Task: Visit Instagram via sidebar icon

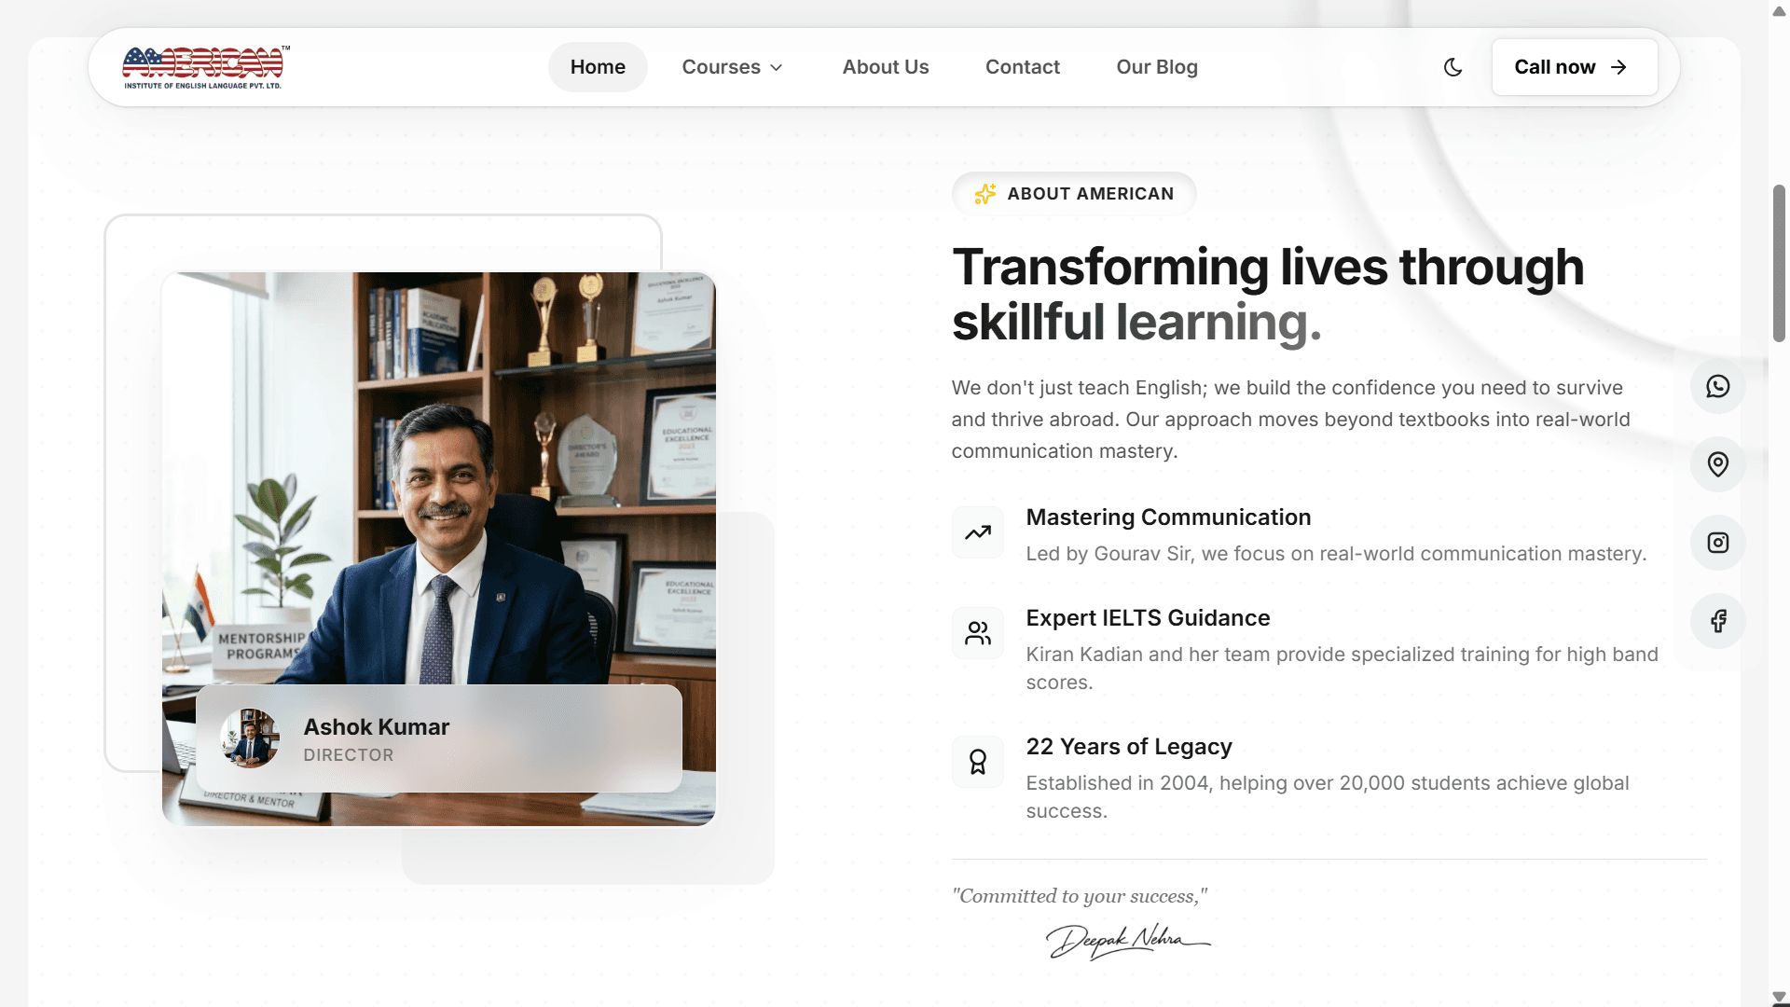Action: [x=1717, y=543]
